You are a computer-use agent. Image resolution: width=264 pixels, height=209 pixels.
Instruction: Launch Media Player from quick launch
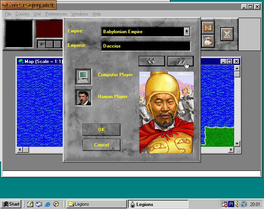click(56, 204)
